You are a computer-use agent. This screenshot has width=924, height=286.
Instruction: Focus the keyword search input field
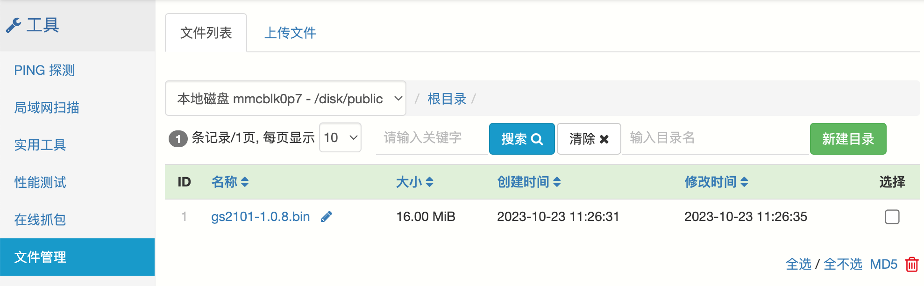click(431, 138)
